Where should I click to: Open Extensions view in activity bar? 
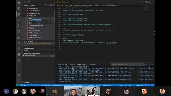[19, 37]
